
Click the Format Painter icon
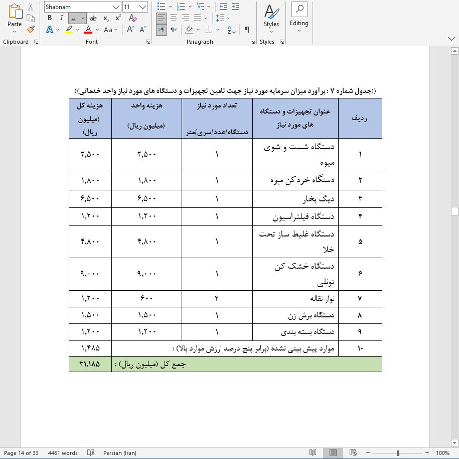29,30
